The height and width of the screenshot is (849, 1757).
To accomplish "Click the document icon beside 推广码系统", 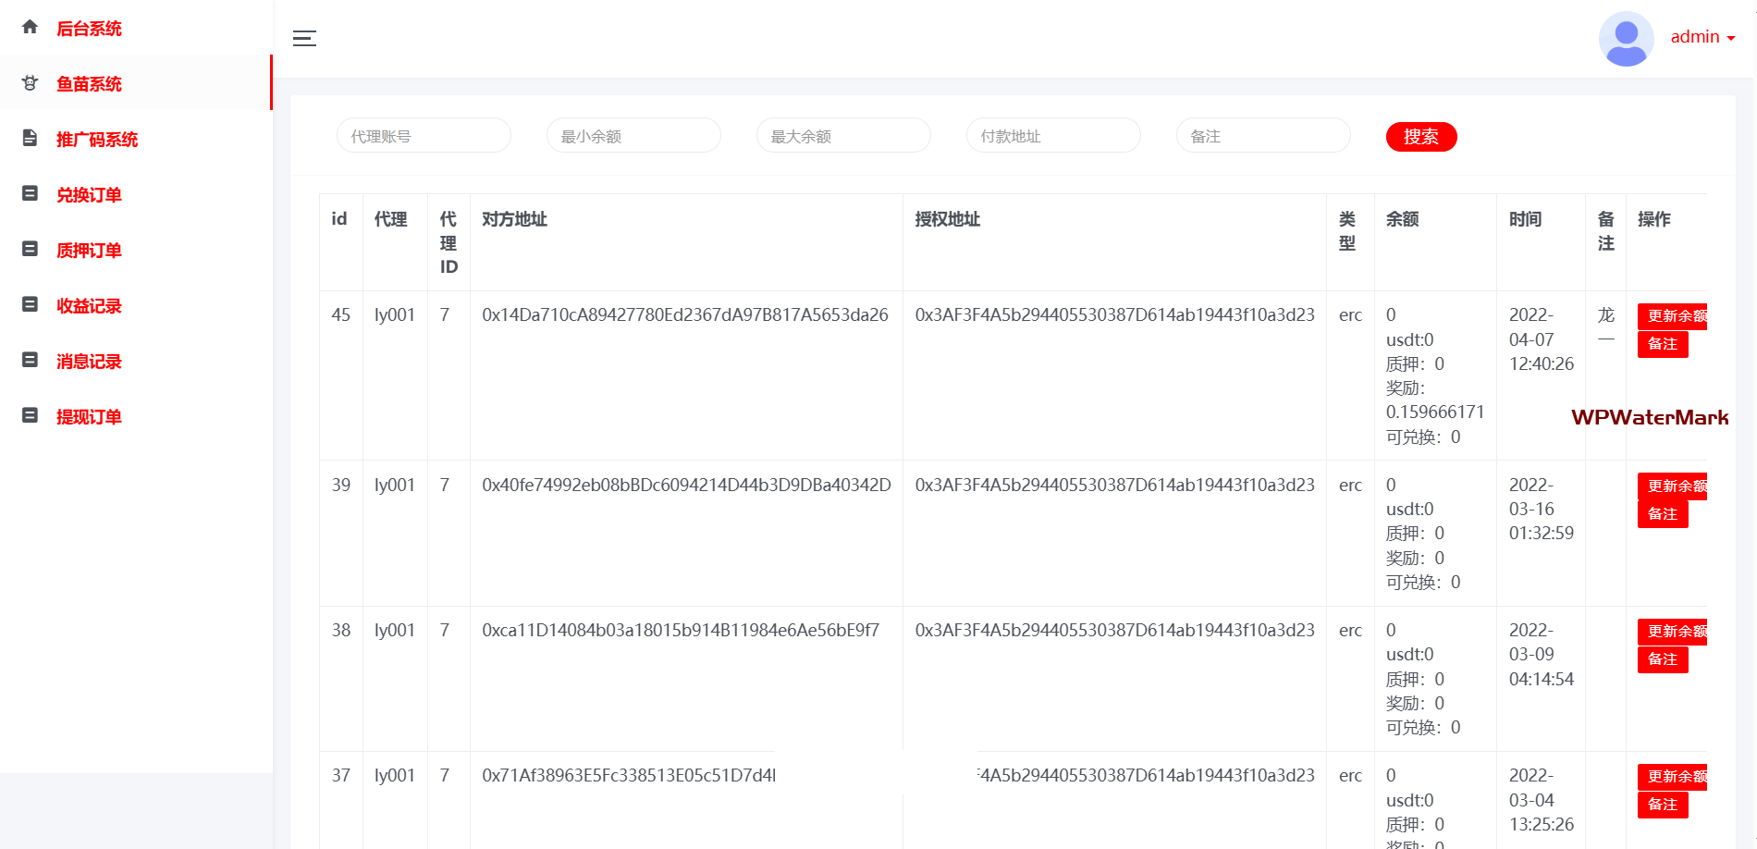I will tap(30, 139).
